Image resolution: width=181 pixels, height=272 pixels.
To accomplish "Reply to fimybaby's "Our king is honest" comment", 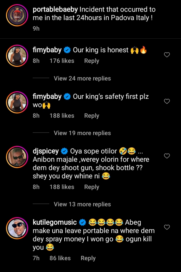I will (91, 61).
